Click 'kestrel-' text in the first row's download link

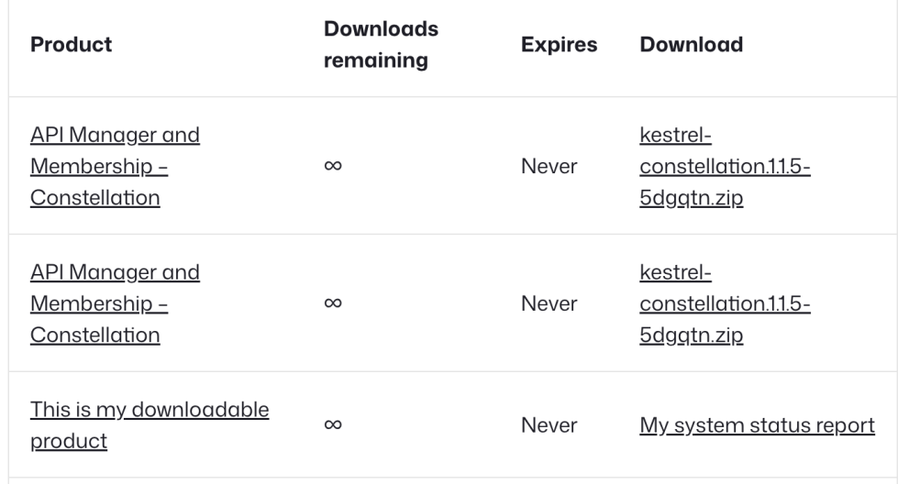point(675,136)
